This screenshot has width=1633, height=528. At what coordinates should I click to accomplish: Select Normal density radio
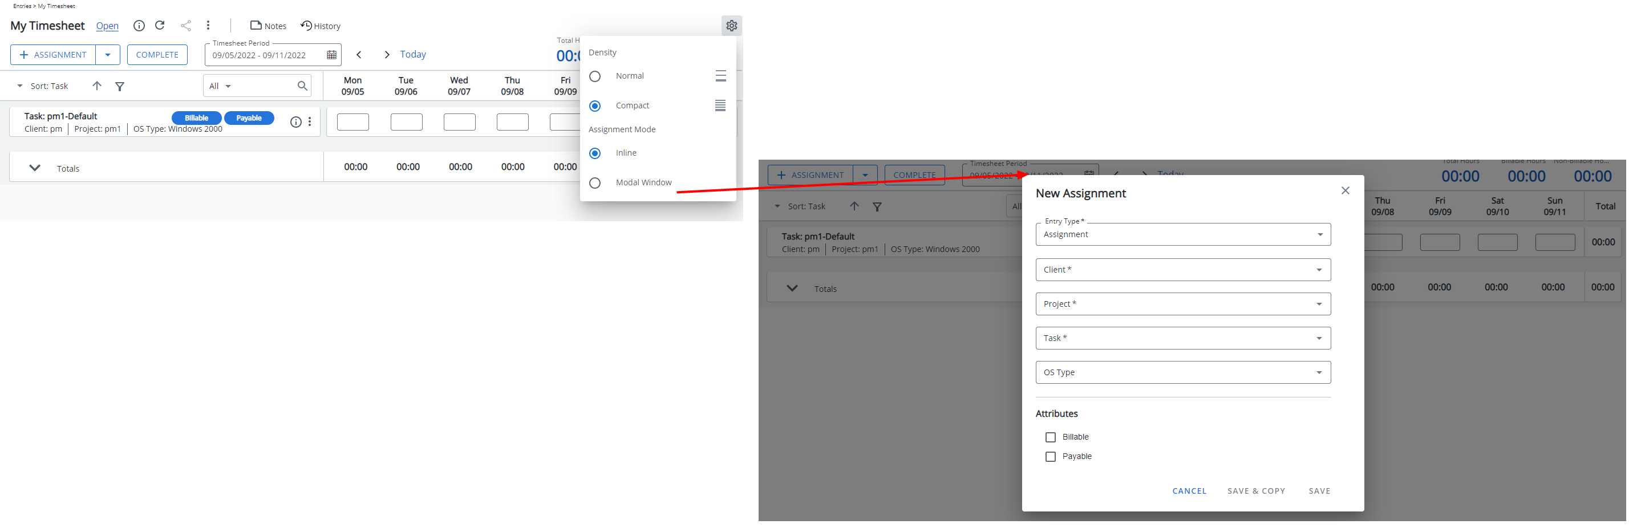(x=595, y=77)
